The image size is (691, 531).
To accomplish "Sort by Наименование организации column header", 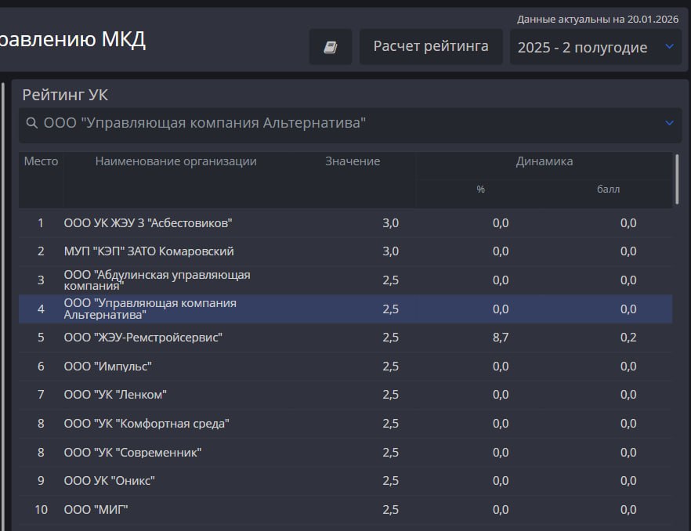I will [175, 162].
